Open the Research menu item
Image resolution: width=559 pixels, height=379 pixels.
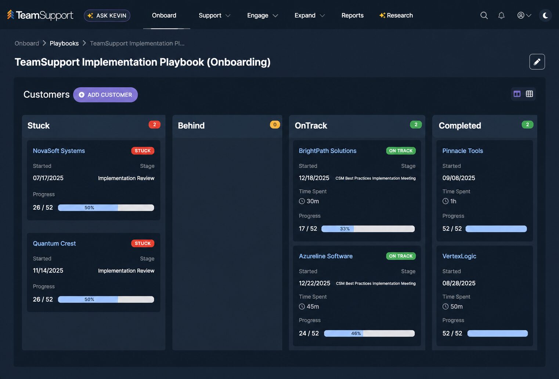(x=396, y=15)
